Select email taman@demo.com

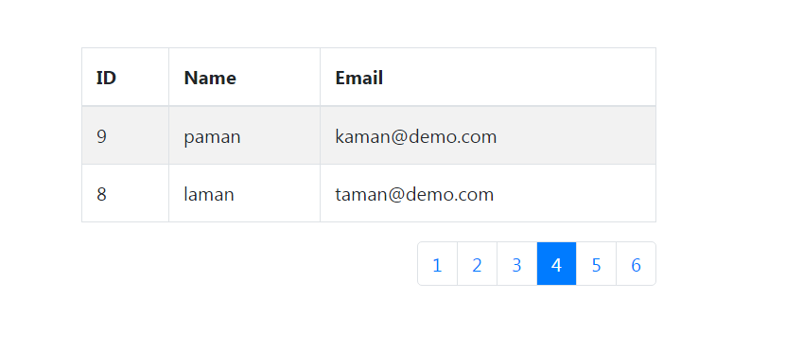pos(414,194)
